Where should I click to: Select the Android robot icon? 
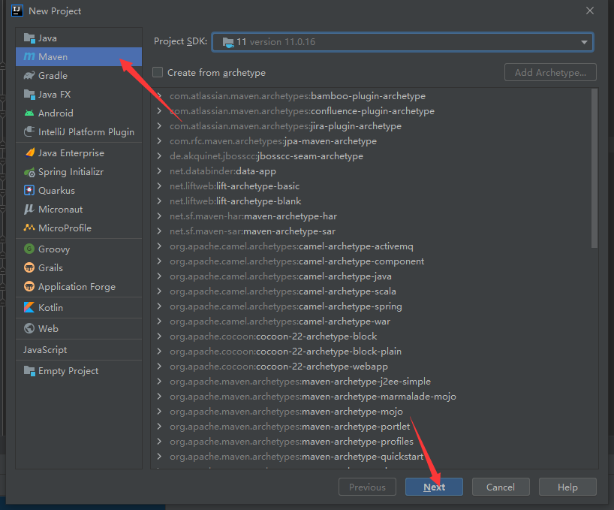coord(29,113)
